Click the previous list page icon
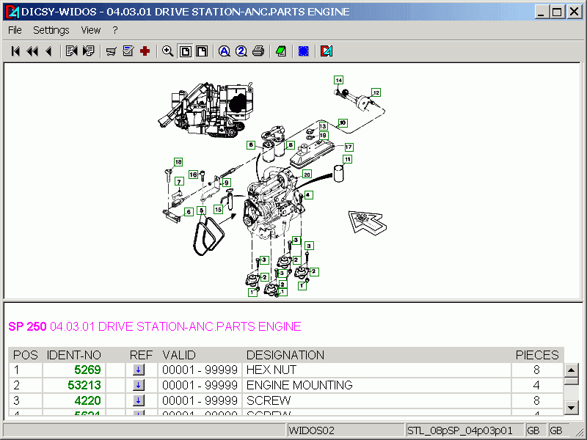This screenshot has width=587, height=440. coord(71,51)
